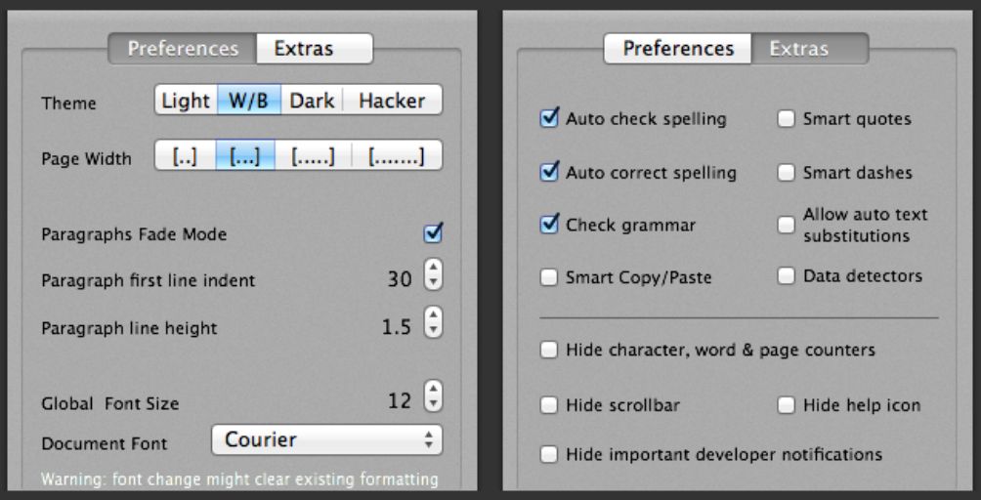Screen dimensions: 981x500
Task: Click the Paragraph first line indent stepper
Action: pos(434,279)
